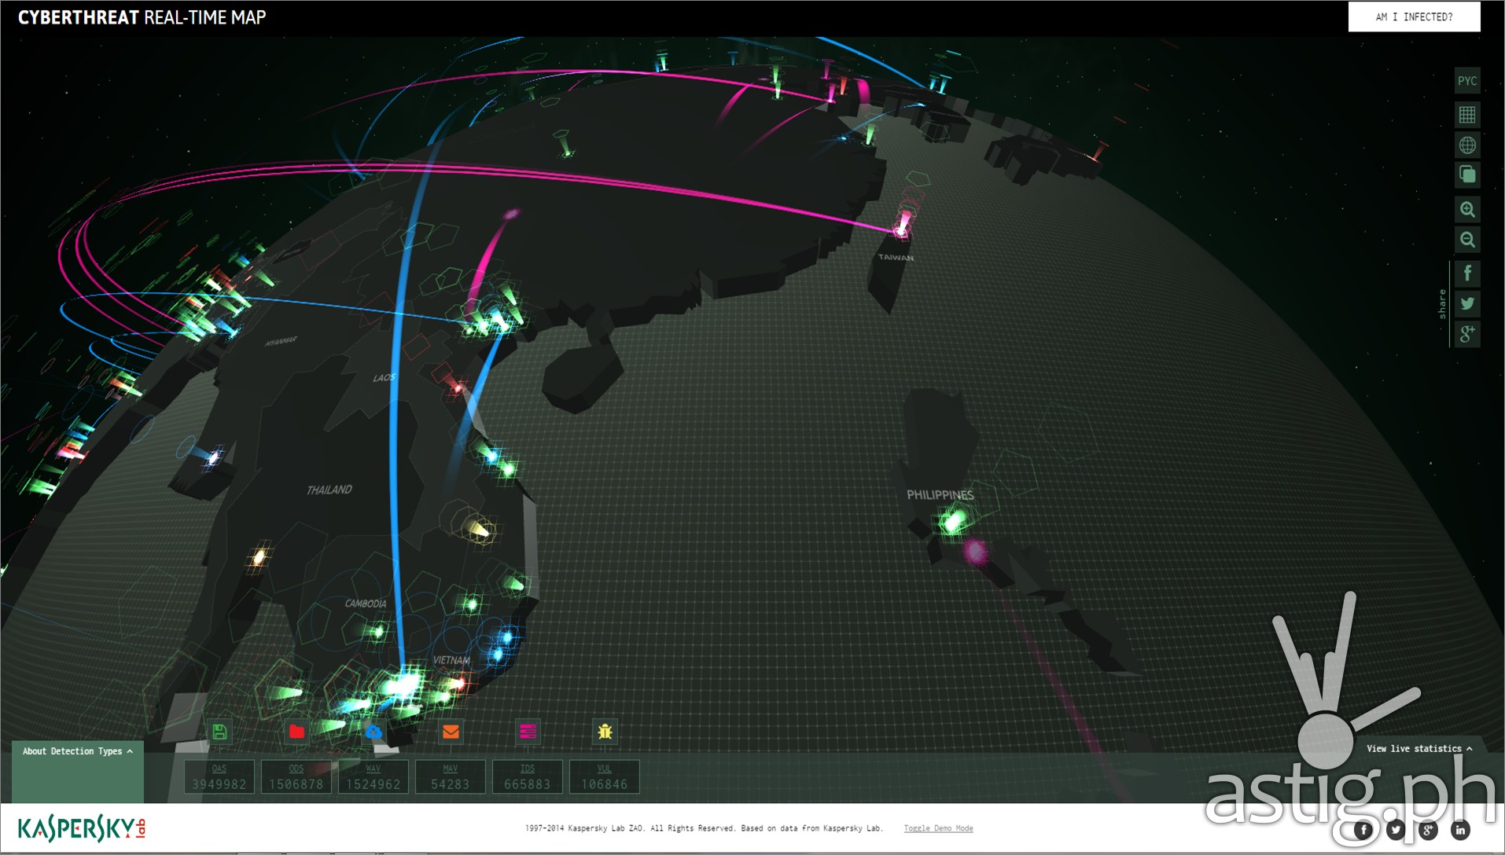Click the AM I INFECTED? button
This screenshot has width=1505, height=855.
[x=1415, y=17]
